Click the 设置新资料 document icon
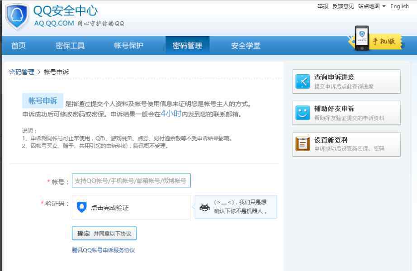 click(x=302, y=145)
